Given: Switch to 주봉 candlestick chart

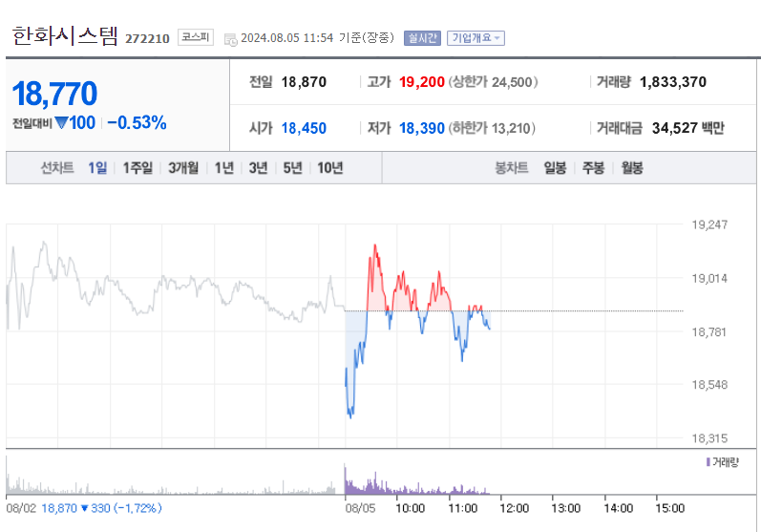Looking at the screenshot, I should [x=593, y=168].
